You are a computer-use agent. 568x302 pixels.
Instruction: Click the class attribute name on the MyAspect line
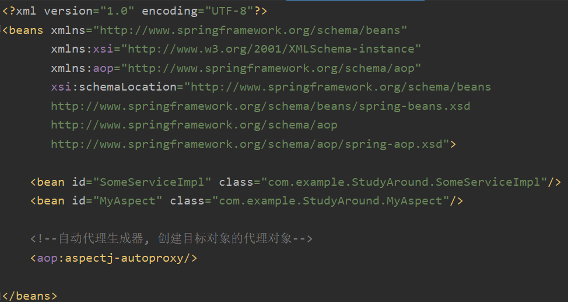pyautogui.click(x=187, y=201)
